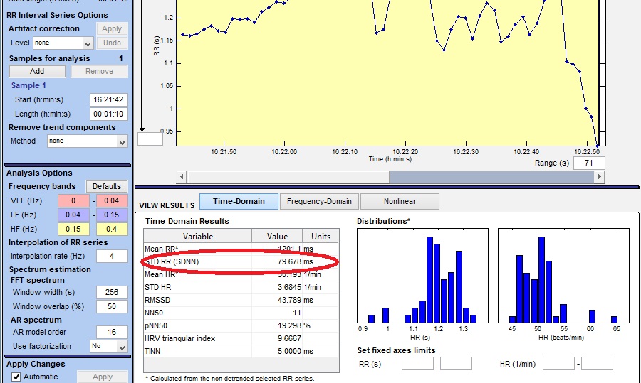Select the STD RR (SDNN) value 79.678
The height and width of the screenshot is (383, 641).
[x=289, y=262]
